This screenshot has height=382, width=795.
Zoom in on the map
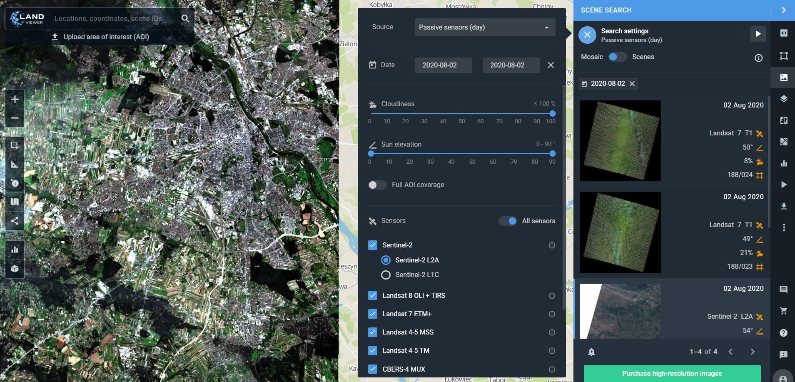pos(15,100)
